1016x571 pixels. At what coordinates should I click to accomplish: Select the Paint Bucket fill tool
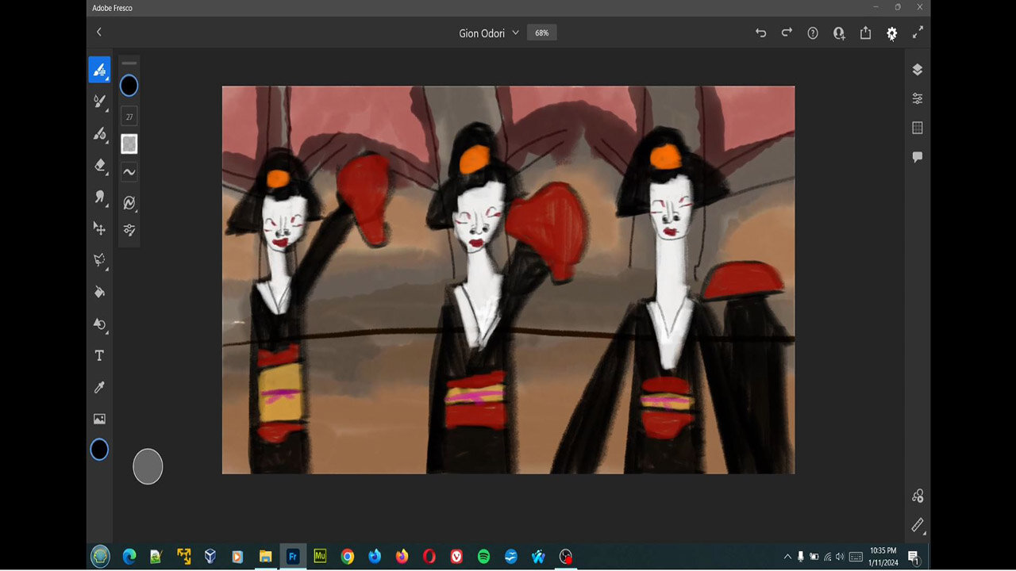(99, 292)
